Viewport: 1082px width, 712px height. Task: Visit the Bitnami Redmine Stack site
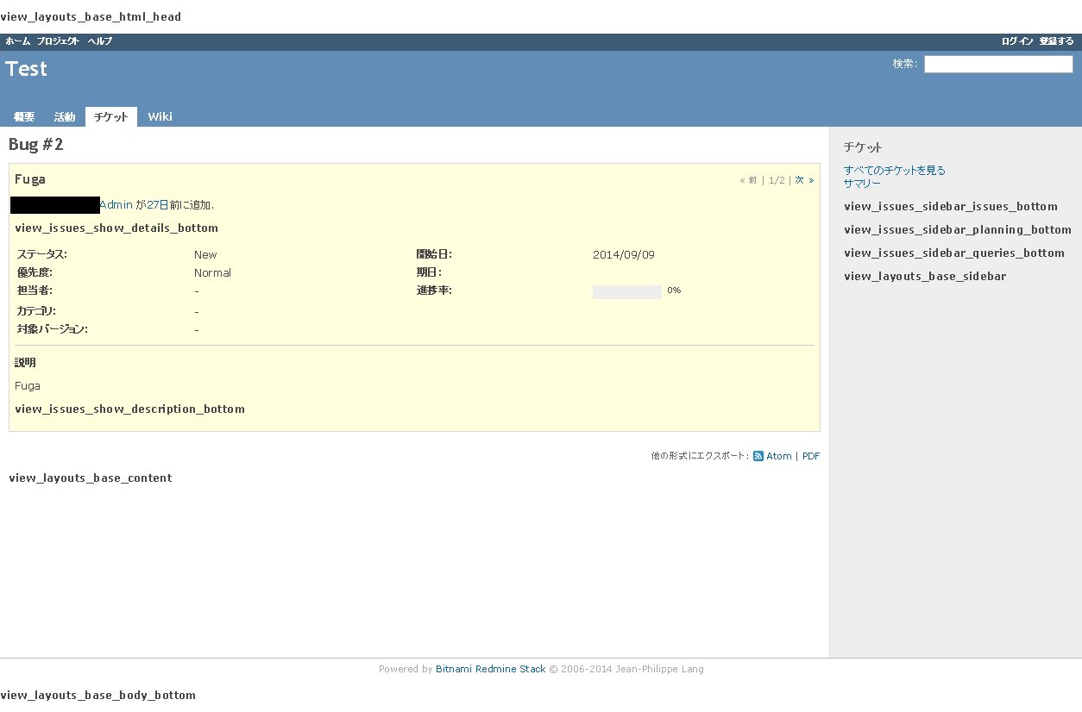490,669
